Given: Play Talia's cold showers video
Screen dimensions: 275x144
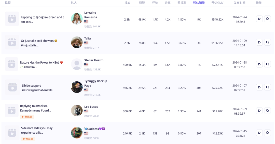Looking at the screenshot, I should (x=259, y=42).
